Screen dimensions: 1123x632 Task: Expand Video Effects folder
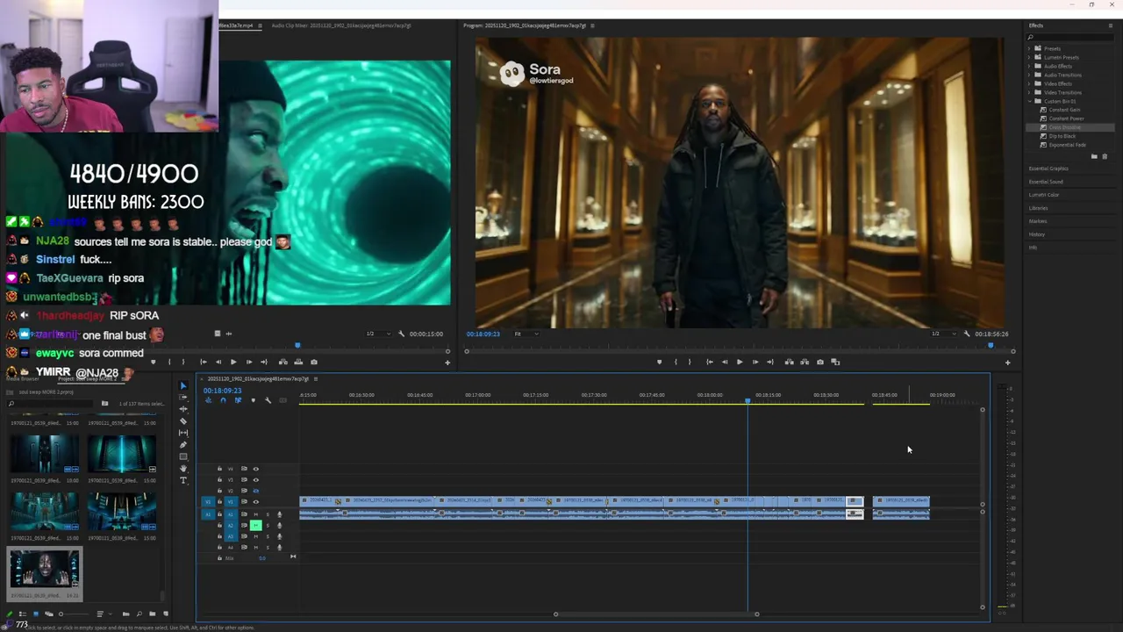[1031, 83]
